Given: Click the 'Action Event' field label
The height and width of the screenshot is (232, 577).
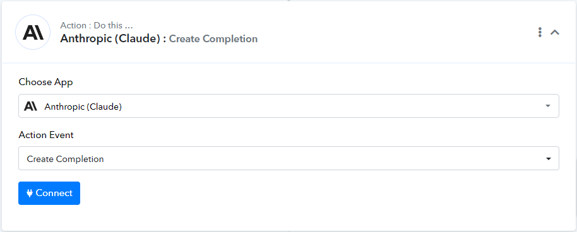Looking at the screenshot, I should [x=46, y=135].
